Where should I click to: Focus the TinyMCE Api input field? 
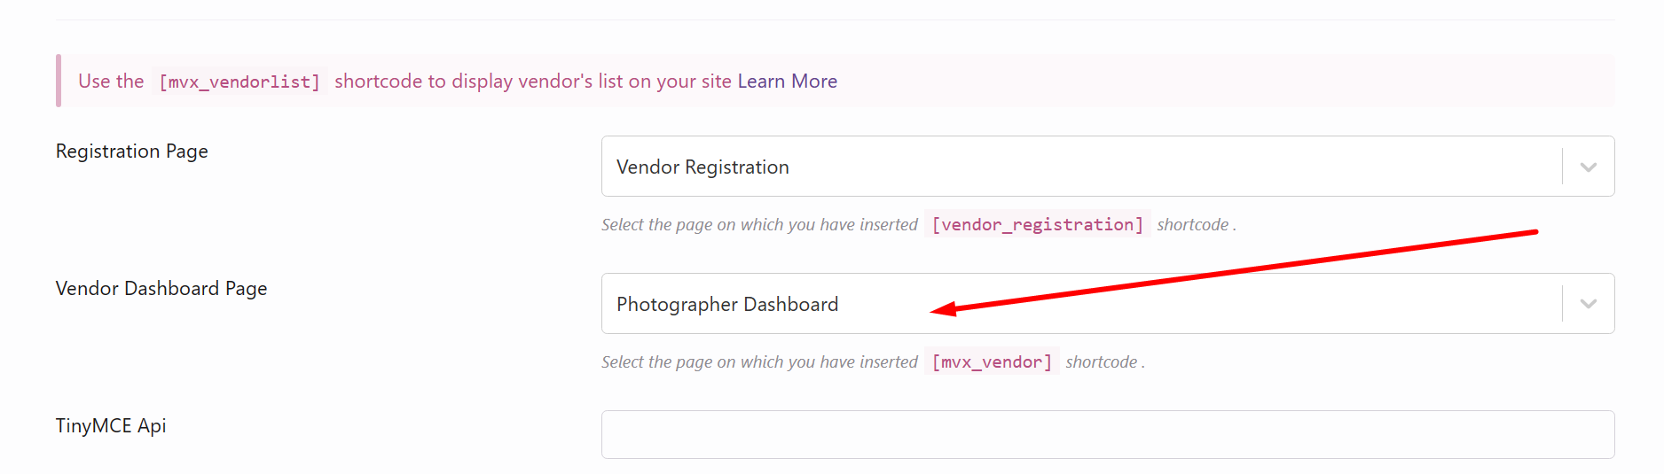(x=1107, y=434)
